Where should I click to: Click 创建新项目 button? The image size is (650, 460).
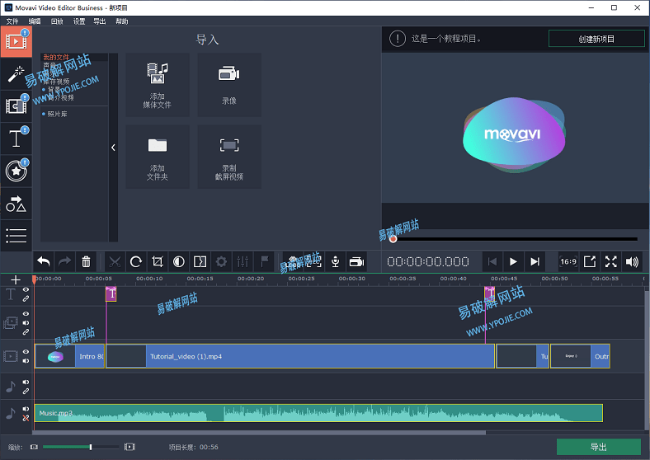coord(596,39)
